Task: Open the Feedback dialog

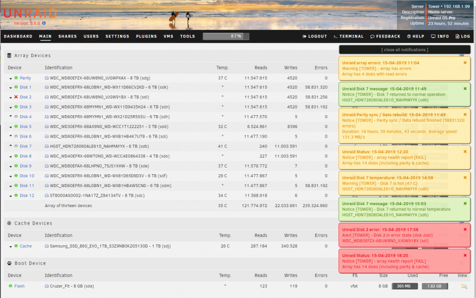Action: 385,36
